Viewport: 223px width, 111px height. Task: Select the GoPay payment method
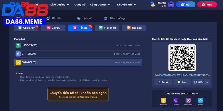click(53, 28)
